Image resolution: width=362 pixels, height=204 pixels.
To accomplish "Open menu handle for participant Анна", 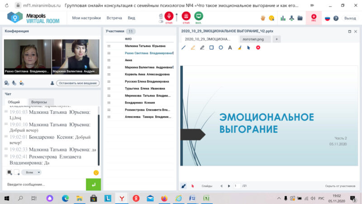I will [109, 60].
